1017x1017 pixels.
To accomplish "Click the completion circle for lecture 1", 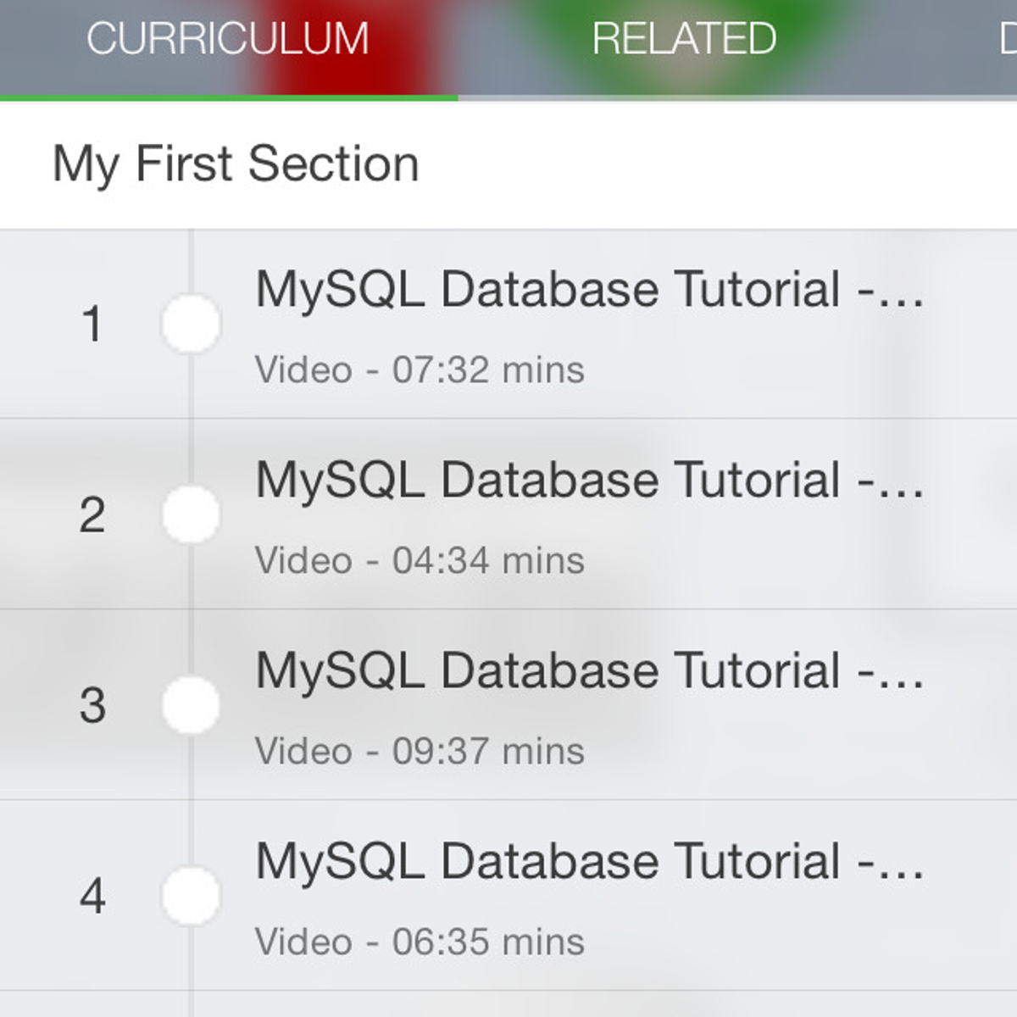I will [191, 324].
